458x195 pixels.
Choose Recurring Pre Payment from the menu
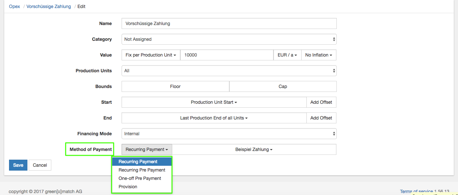(142, 170)
